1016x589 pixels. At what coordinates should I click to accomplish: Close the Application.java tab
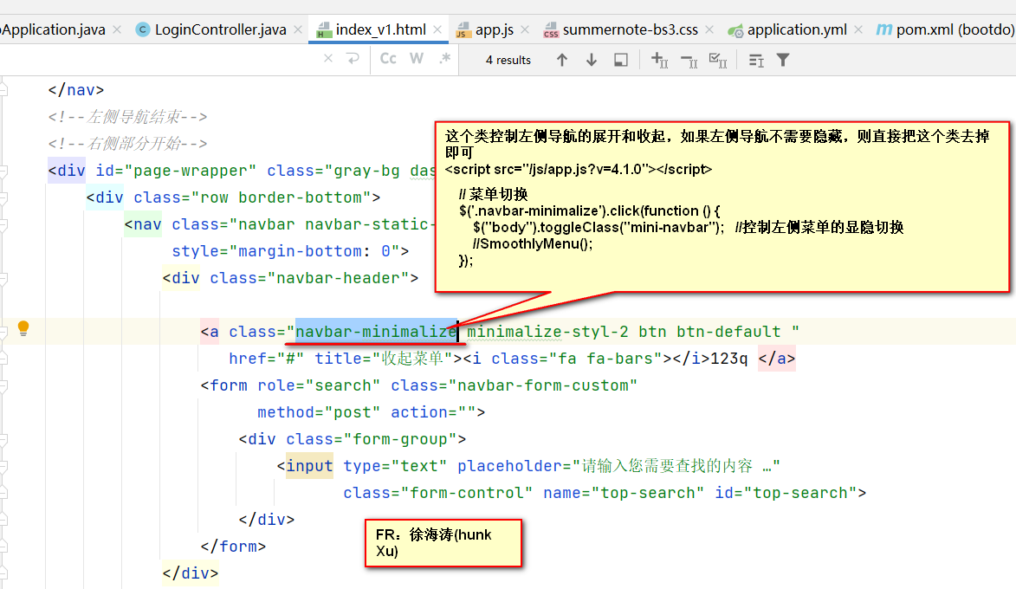coord(117,29)
